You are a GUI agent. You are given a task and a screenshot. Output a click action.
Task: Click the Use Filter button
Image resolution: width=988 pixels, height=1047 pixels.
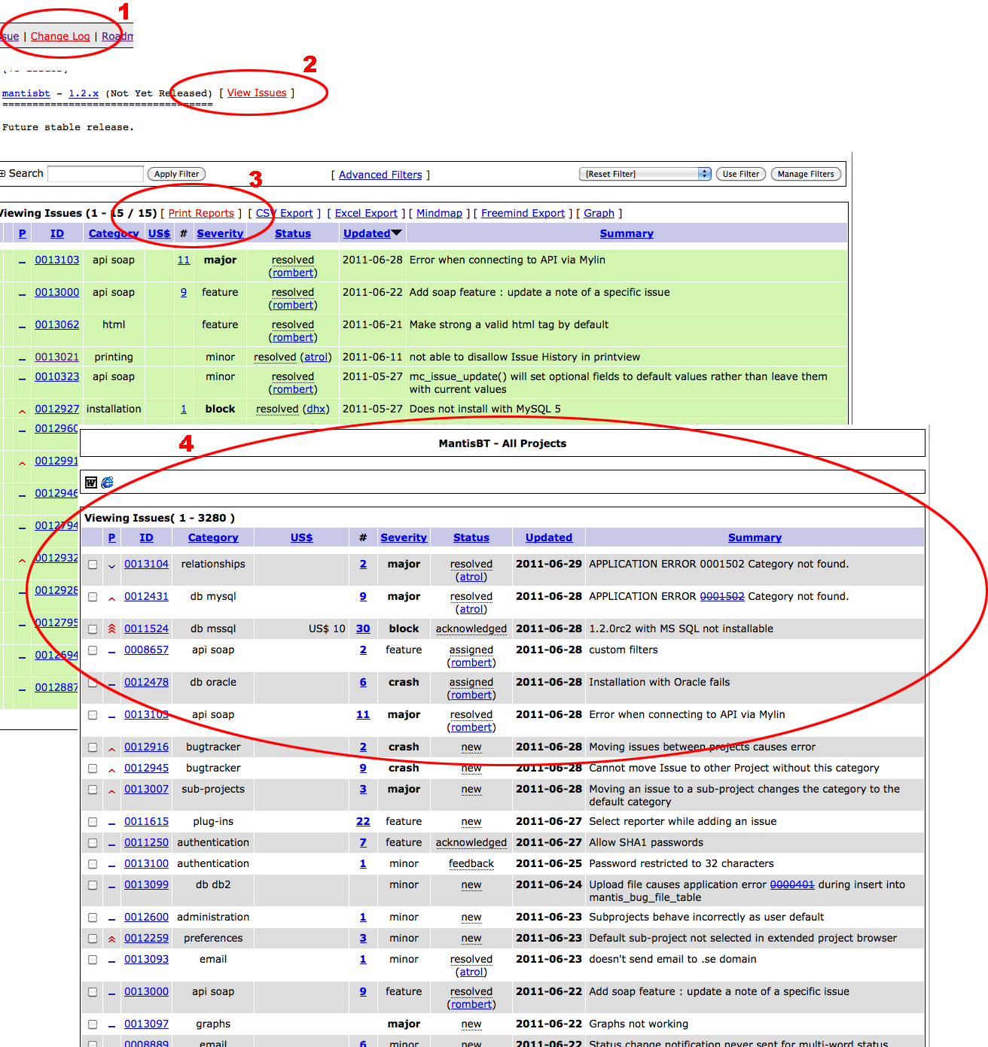point(741,174)
